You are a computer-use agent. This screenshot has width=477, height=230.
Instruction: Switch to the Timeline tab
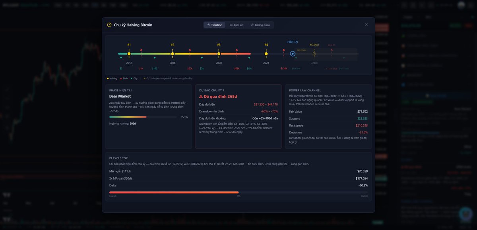pos(215,25)
